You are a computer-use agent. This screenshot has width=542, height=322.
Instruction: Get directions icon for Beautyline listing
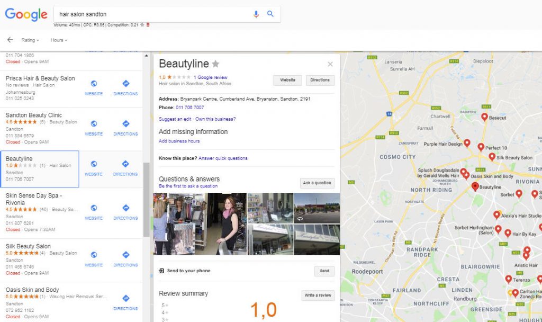coord(125,164)
